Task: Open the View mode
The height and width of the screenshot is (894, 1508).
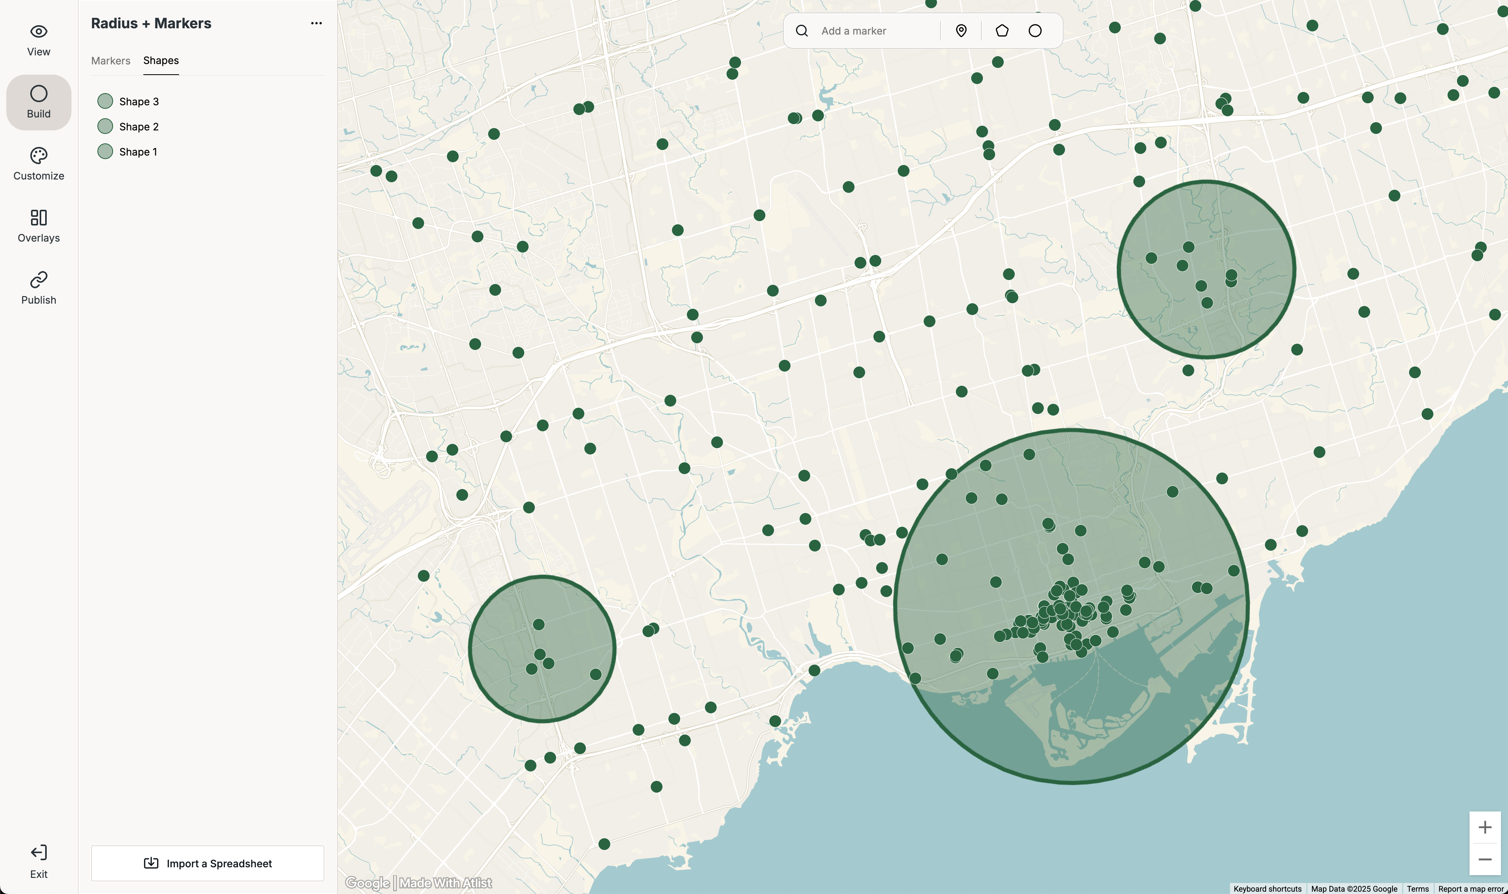Action: (38, 40)
